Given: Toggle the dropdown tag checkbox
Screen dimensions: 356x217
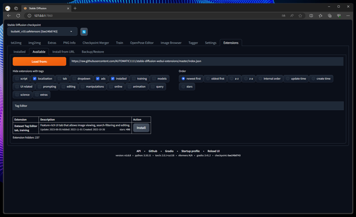Looking at the screenshot, I should click(74, 79).
